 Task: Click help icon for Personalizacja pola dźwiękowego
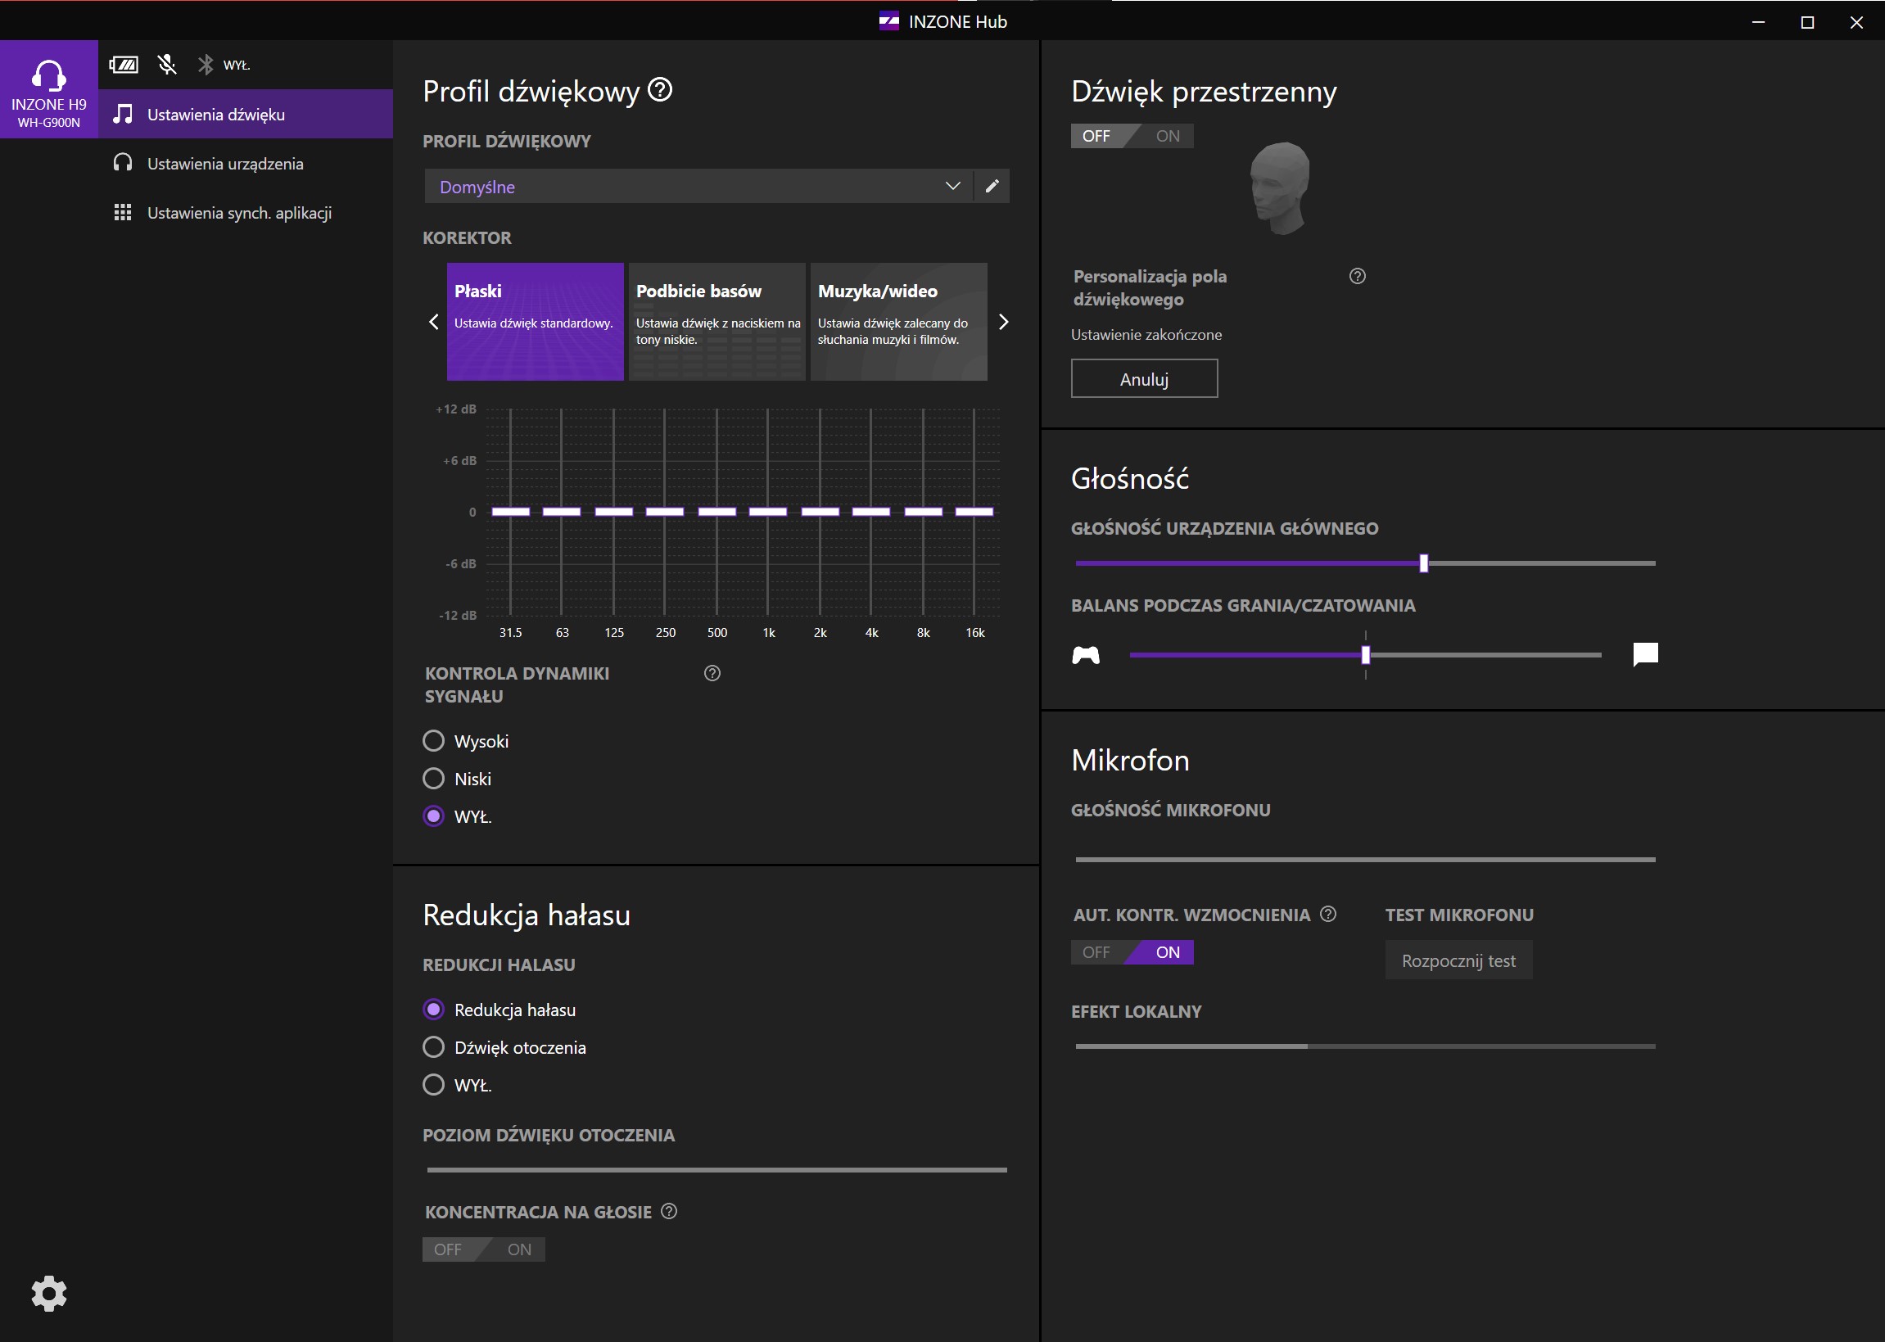point(1357,276)
